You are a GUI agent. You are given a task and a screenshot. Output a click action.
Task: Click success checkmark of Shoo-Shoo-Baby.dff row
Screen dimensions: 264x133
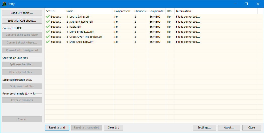[48, 42]
